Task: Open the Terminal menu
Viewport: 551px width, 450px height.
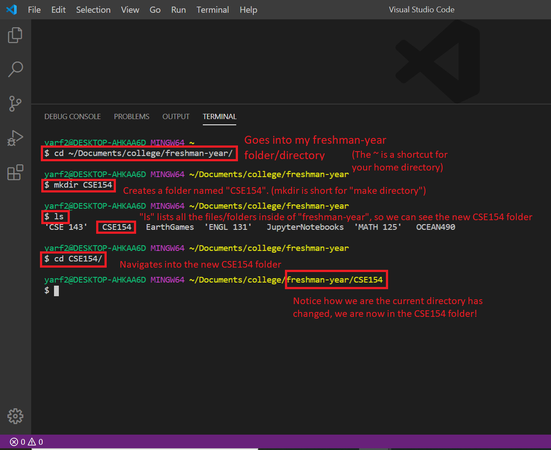Action: 212,9
